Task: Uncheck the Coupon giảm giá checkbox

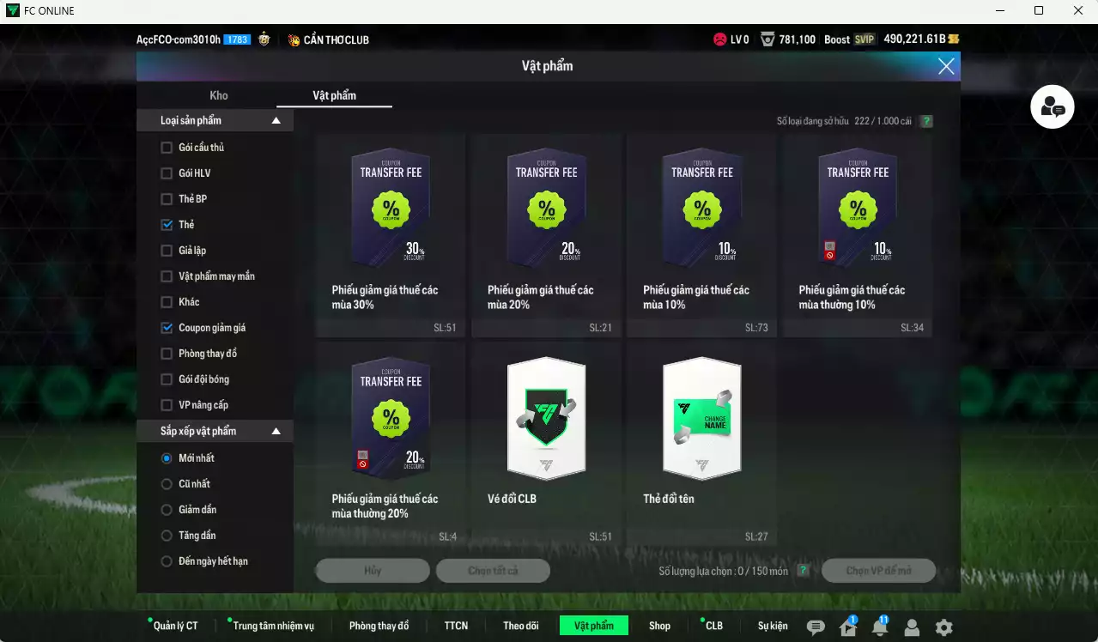Action: 167,328
